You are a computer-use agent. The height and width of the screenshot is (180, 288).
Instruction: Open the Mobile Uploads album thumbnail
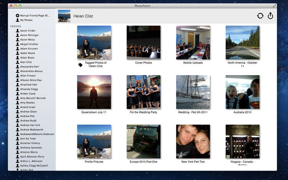click(193, 42)
